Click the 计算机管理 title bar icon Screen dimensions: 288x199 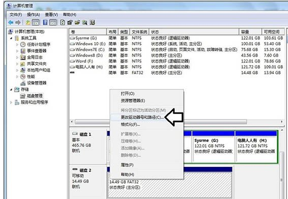(9, 6)
